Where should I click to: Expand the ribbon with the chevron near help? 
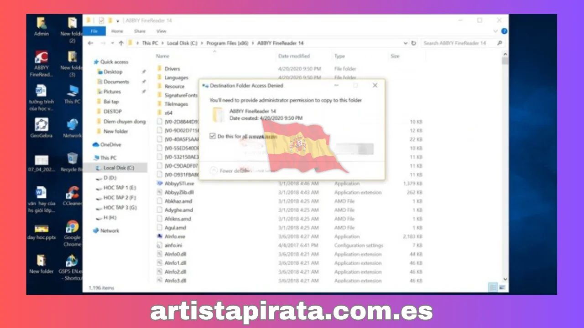point(496,31)
